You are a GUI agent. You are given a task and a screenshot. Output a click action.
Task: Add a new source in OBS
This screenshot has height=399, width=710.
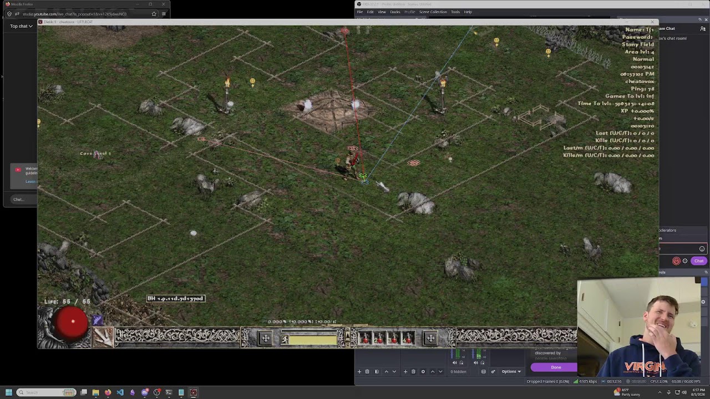(405, 371)
